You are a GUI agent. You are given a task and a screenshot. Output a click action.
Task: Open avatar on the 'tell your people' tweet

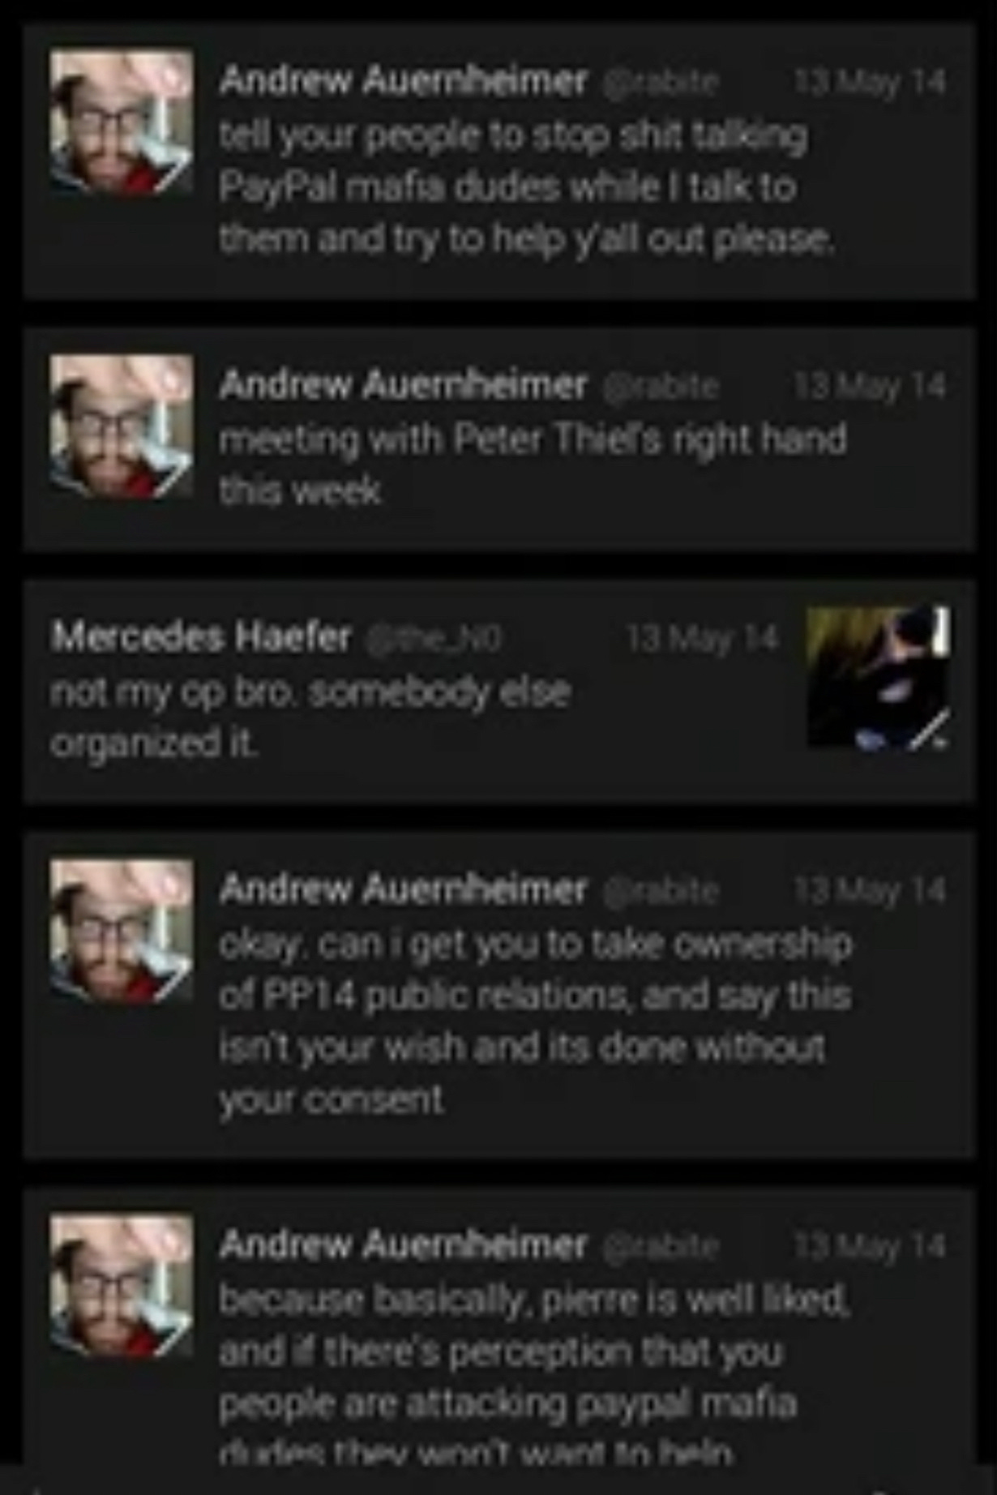[122, 122]
